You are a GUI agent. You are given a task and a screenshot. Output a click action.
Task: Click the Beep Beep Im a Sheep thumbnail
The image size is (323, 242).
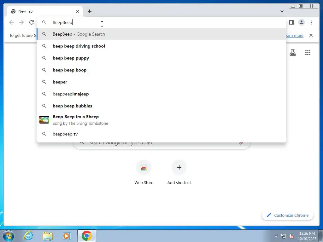[44, 120]
